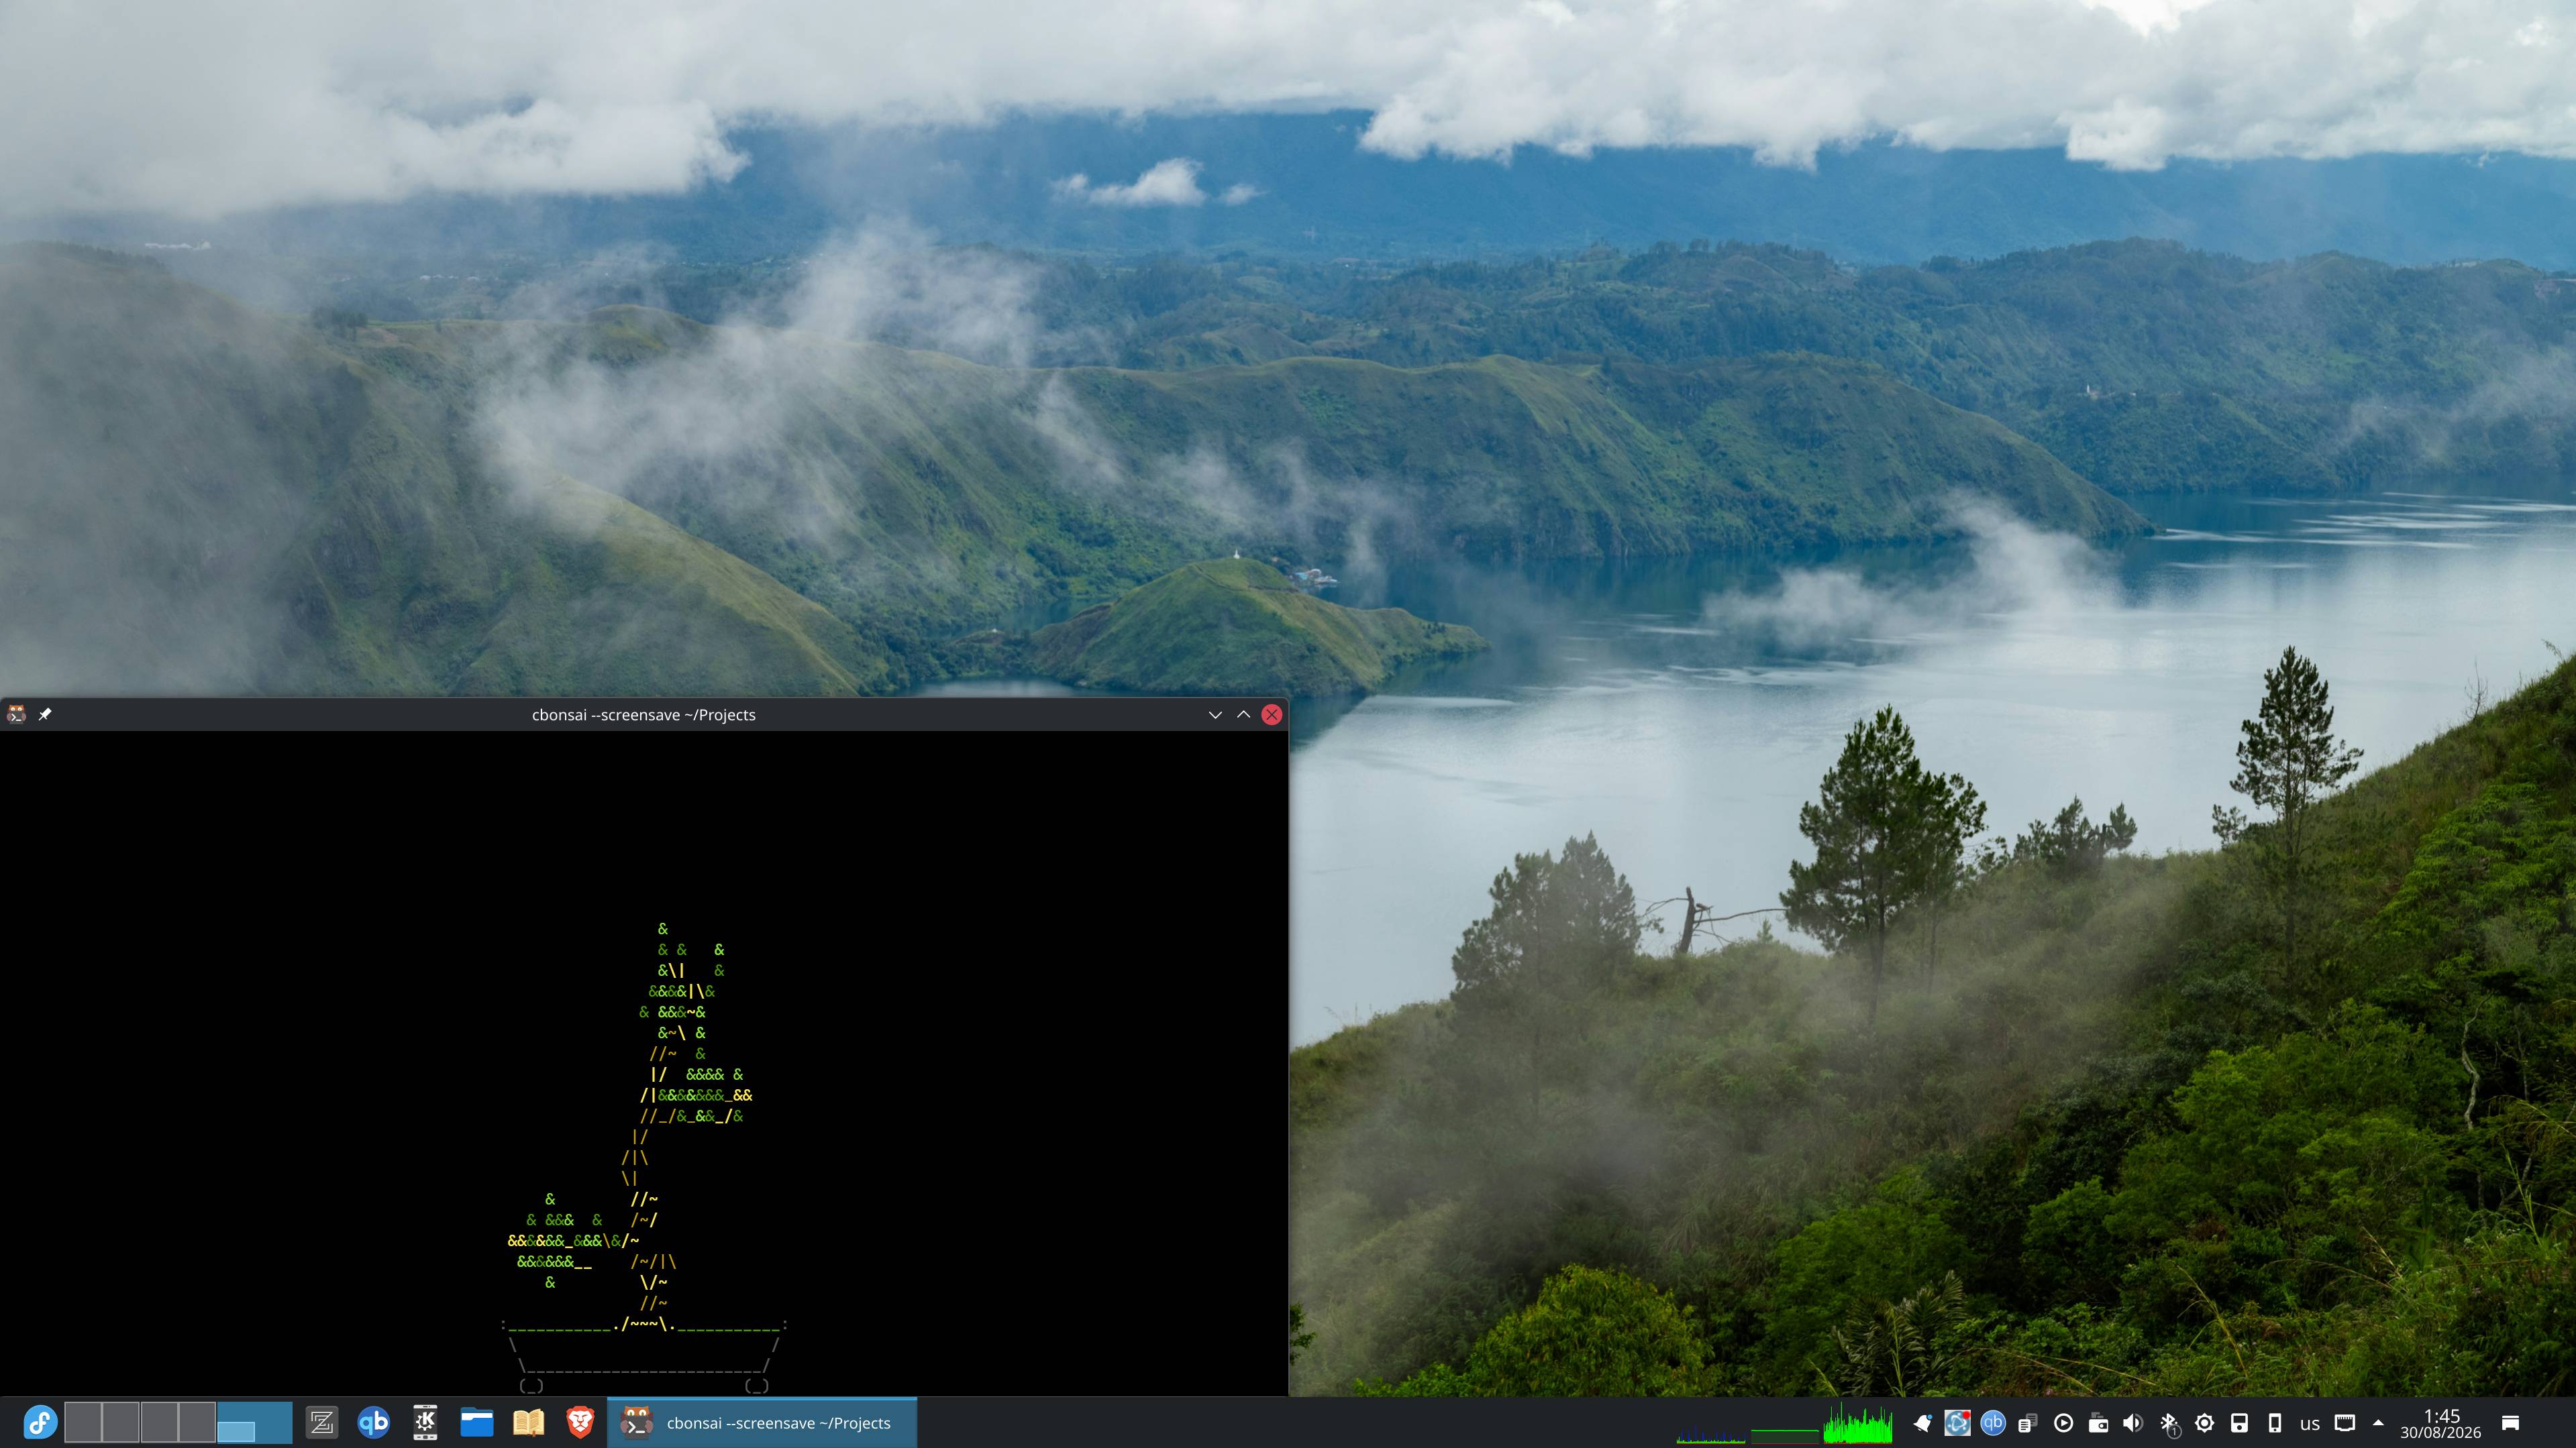Open the tray app with red dot badge
The height and width of the screenshot is (1448, 2576).
click(x=1957, y=1423)
